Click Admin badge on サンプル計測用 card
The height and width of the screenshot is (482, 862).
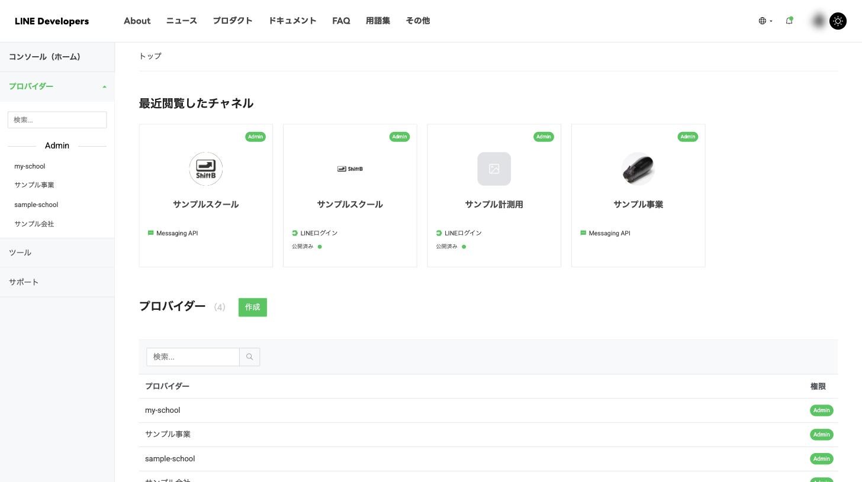(543, 137)
